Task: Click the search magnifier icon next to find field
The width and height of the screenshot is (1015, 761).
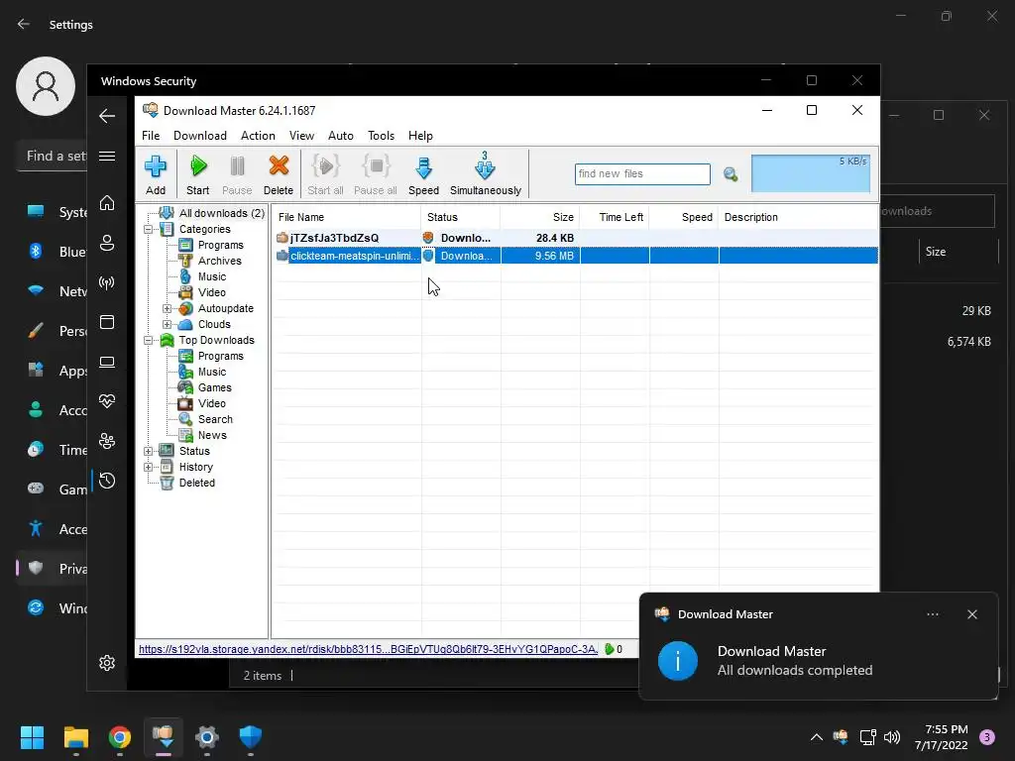Action: click(x=731, y=174)
